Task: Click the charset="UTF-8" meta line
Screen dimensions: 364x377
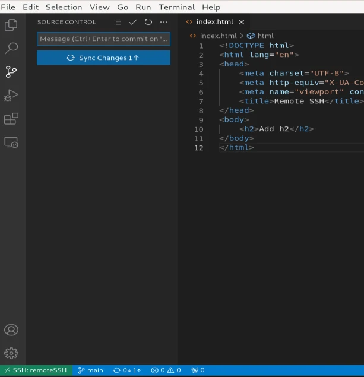Action: pos(294,73)
